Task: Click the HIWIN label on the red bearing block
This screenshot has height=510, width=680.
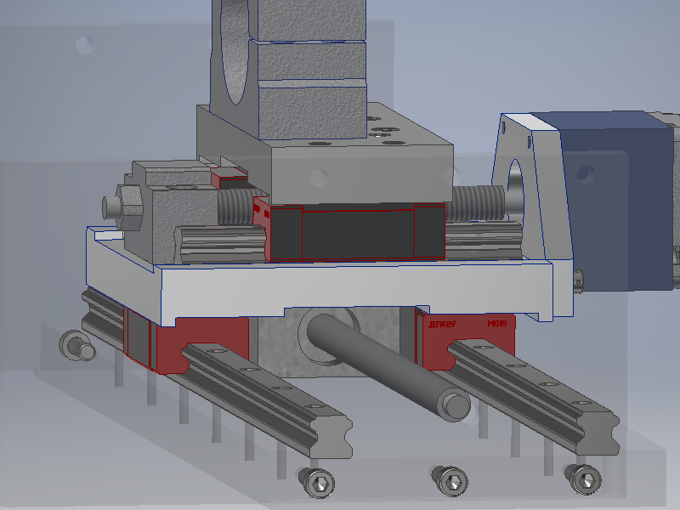Action: pyautogui.click(x=442, y=325)
